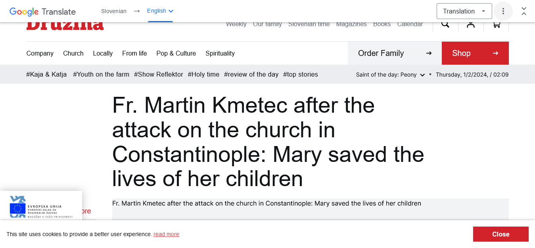Viewport: 535px width, 248px height.
Task: Click the Evropska Unija fund badge
Action: coord(41,207)
